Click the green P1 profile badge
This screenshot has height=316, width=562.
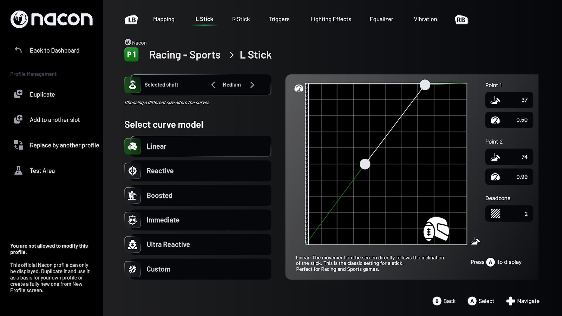[131, 54]
